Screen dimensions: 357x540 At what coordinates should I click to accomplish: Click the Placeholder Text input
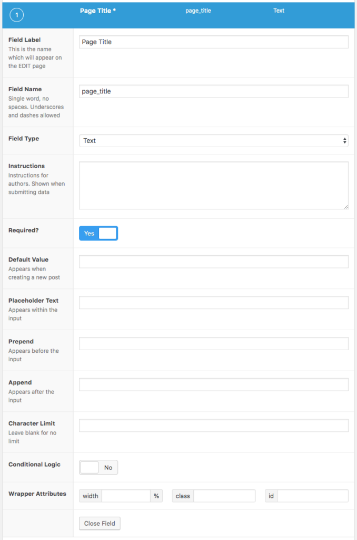click(x=213, y=302)
